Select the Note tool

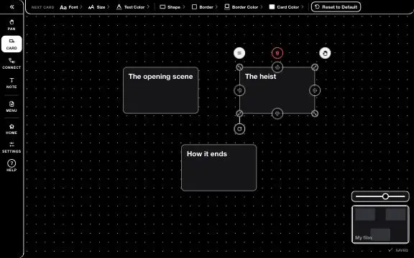(11, 83)
